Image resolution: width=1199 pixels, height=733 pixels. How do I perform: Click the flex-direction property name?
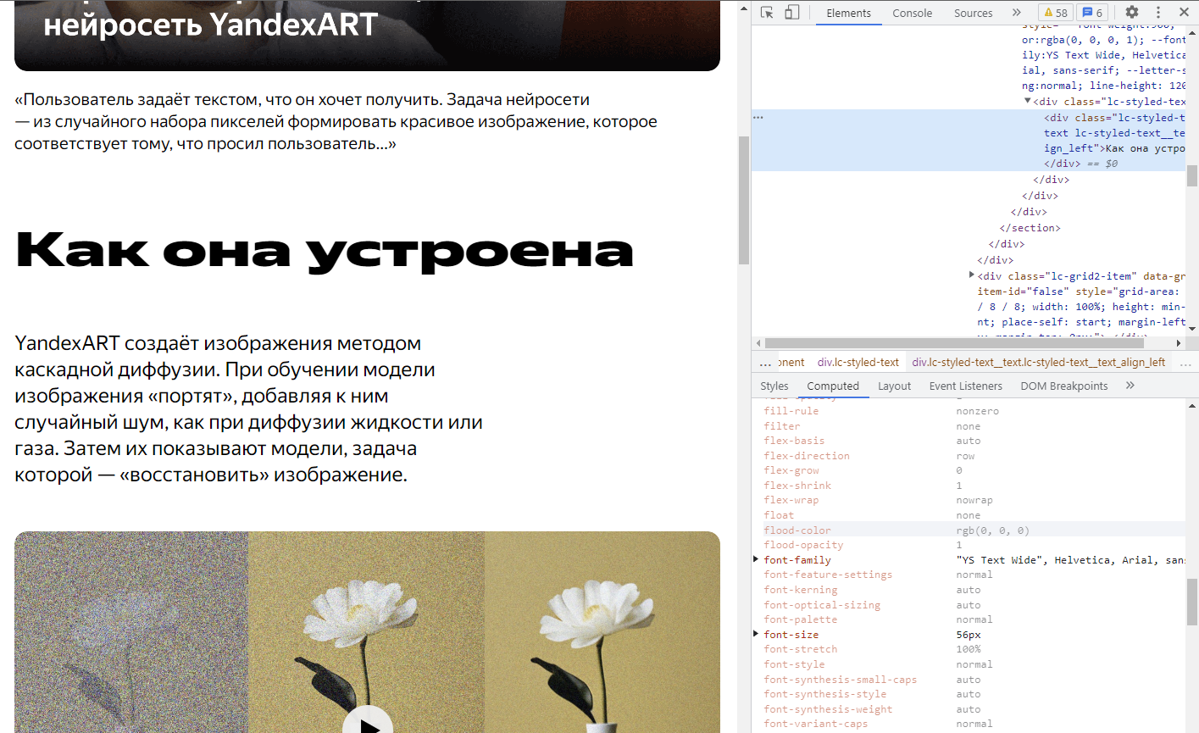pos(806,456)
